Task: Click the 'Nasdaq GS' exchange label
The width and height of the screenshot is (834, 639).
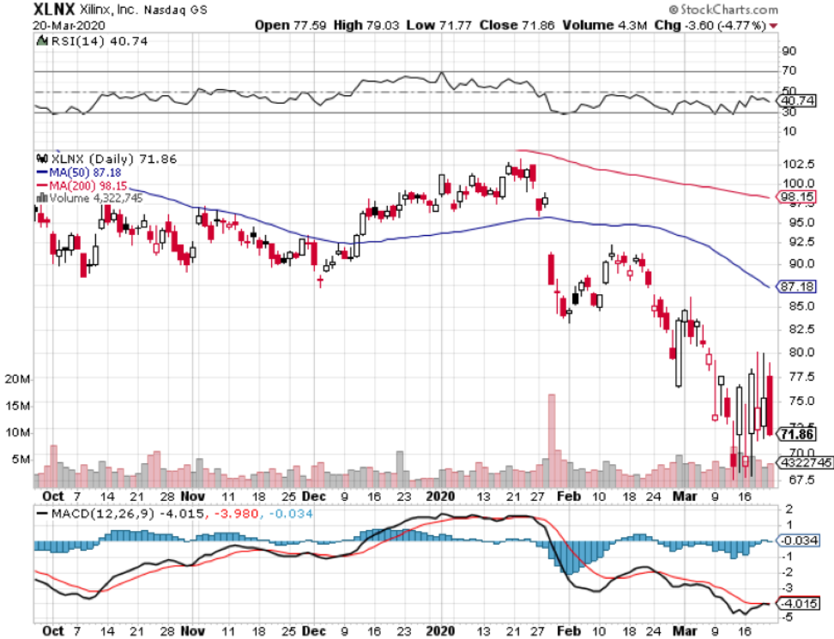Action: pos(176,10)
